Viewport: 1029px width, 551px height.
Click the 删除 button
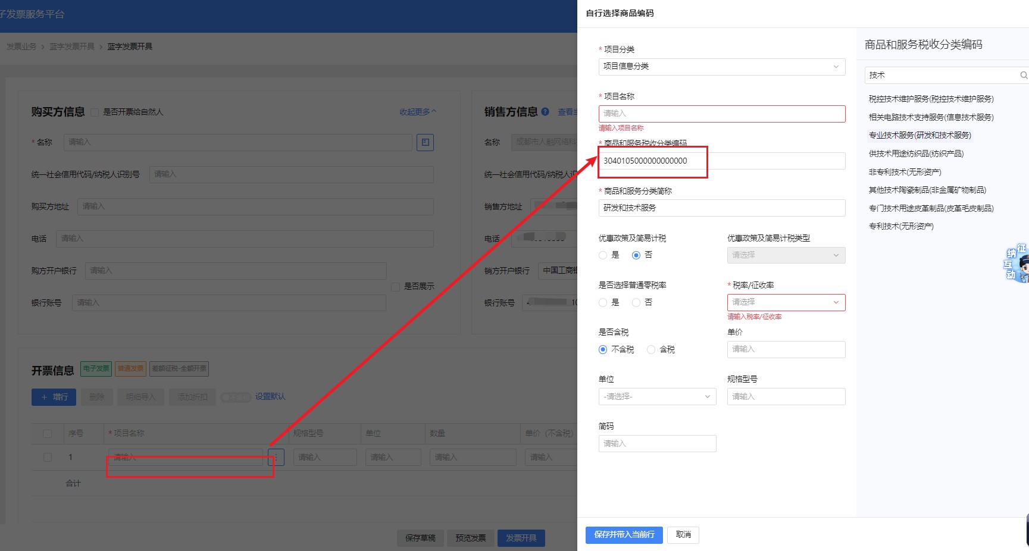[x=97, y=397]
